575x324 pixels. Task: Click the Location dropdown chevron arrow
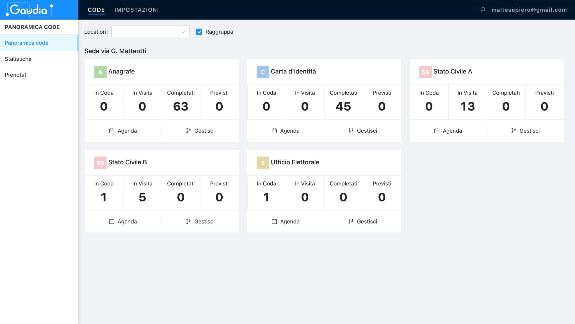[x=183, y=32]
